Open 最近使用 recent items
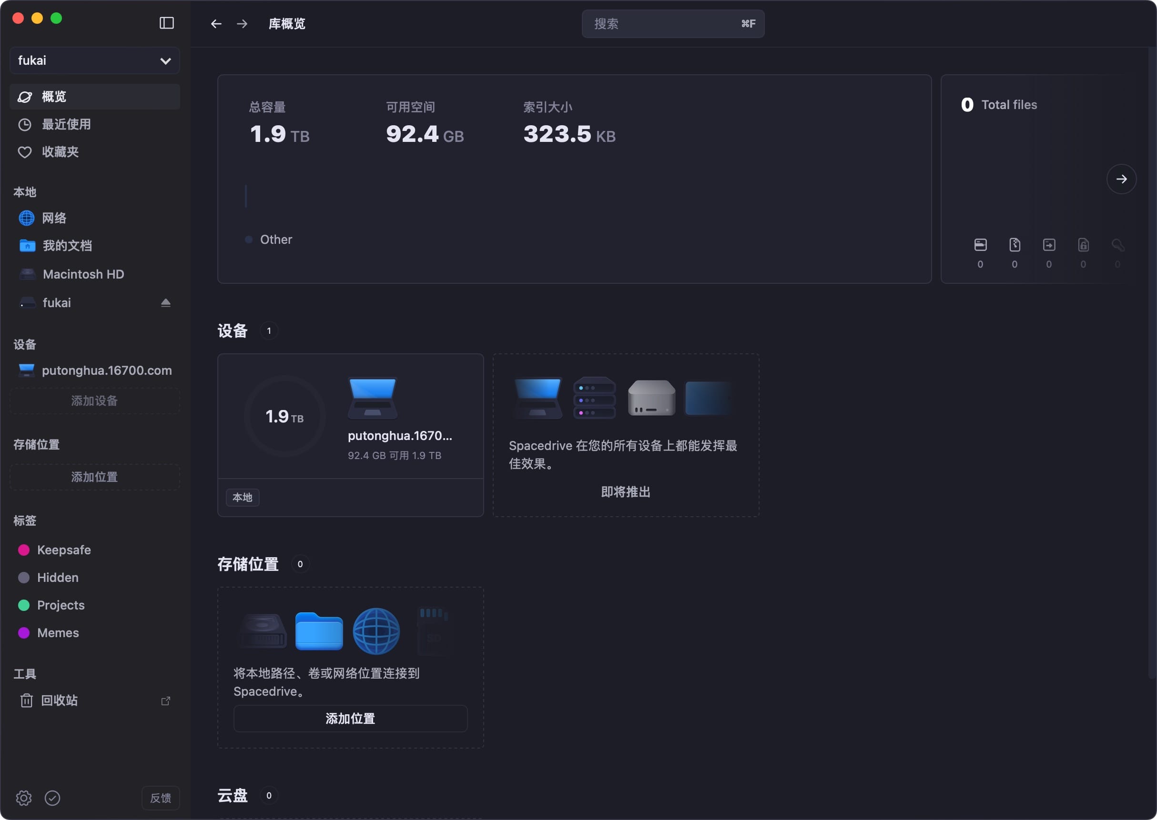 coord(95,124)
